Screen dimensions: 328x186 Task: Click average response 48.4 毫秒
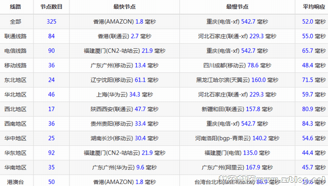(x=314, y=65)
